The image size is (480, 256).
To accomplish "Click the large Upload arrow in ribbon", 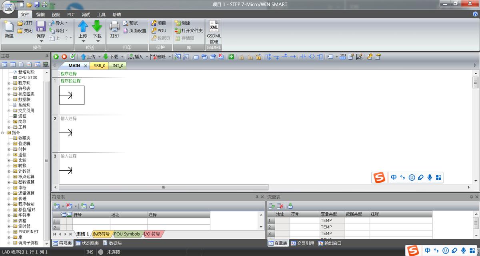I will click(x=83, y=26).
